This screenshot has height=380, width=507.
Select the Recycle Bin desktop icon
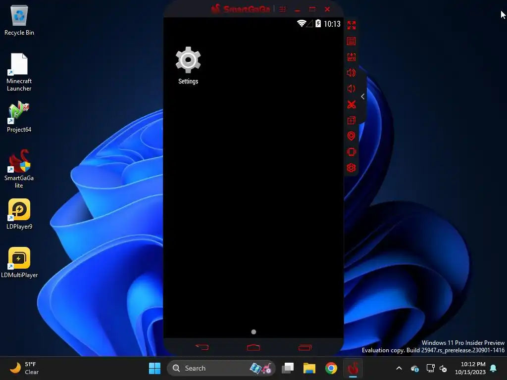pyautogui.click(x=19, y=20)
